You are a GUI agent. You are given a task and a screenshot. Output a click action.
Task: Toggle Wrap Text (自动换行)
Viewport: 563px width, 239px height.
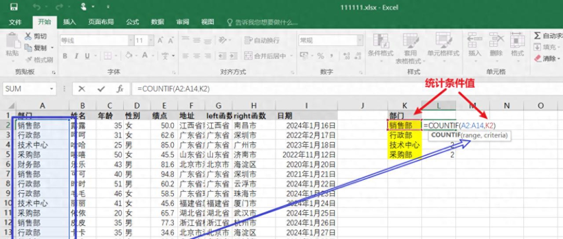click(x=261, y=41)
